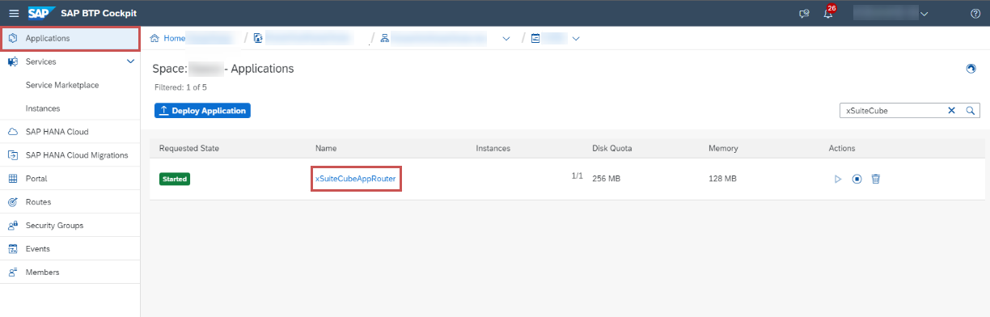
Task: Open Routes in the sidebar
Action: pos(39,202)
